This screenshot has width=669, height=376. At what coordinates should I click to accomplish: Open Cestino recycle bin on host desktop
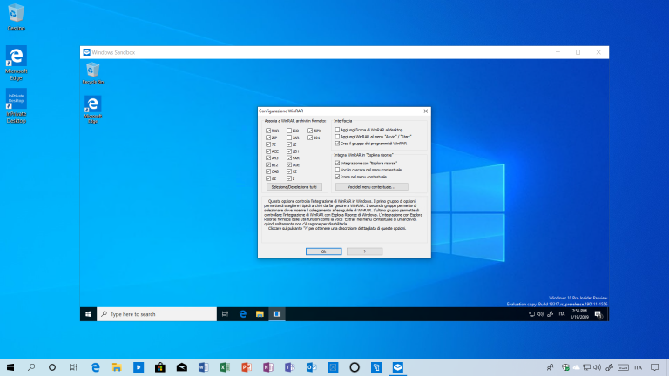tap(16, 17)
